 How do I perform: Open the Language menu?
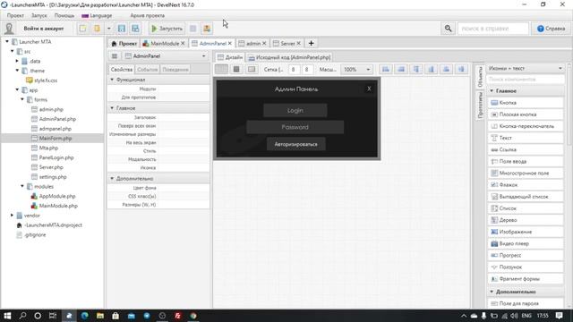97,16
